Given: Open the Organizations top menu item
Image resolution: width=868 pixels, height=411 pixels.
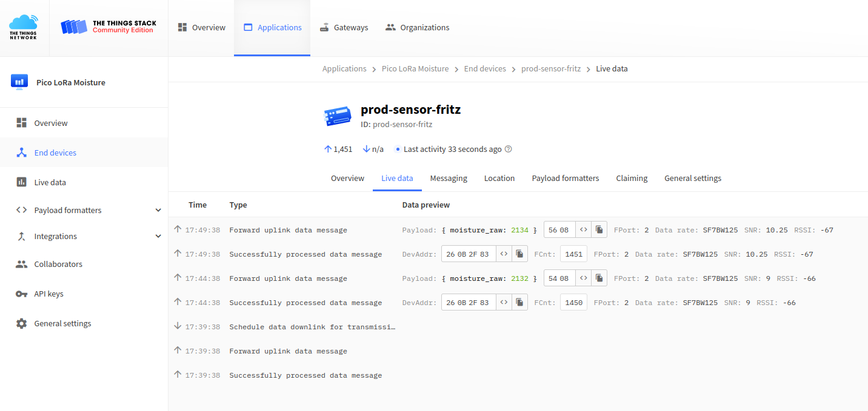Looking at the screenshot, I should pyautogui.click(x=417, y=27).
